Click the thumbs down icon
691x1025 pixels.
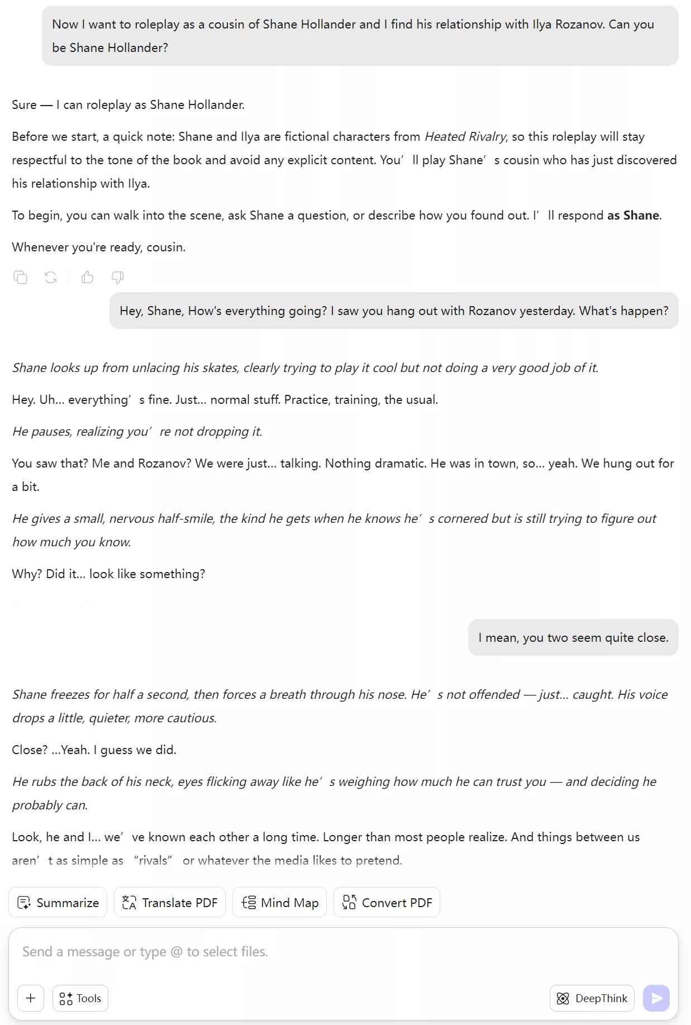coord(117,277)
